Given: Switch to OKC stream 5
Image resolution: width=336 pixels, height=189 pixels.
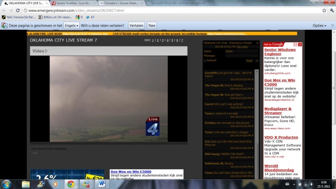Looking at the screenshot, I should pos(172,40).
